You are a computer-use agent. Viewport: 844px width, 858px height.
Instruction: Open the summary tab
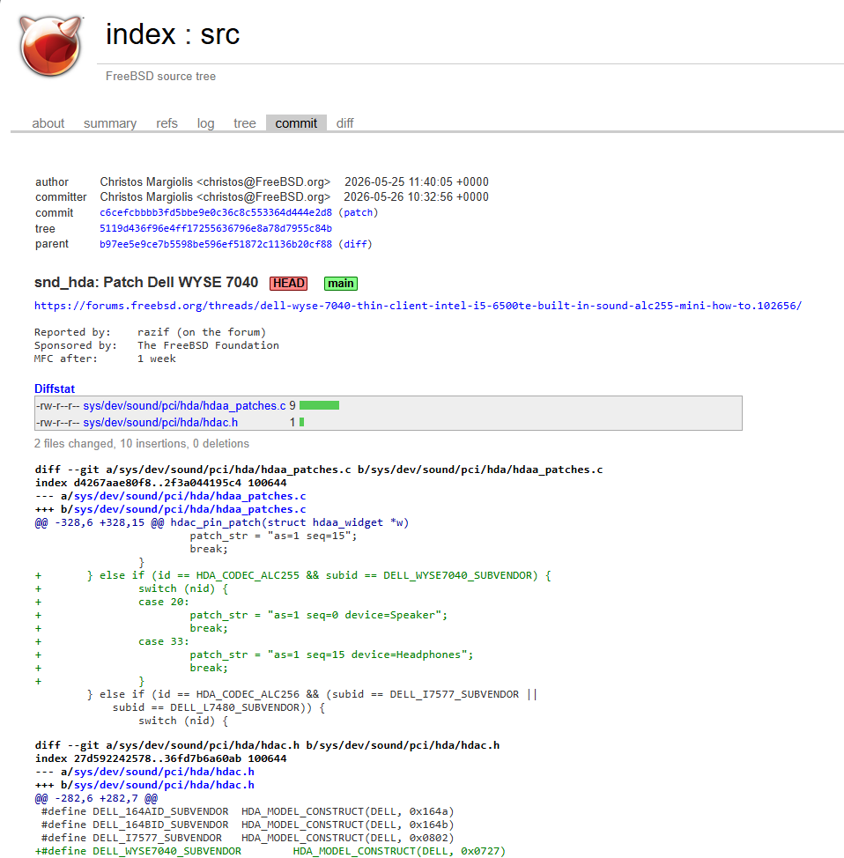click(110, 123)
